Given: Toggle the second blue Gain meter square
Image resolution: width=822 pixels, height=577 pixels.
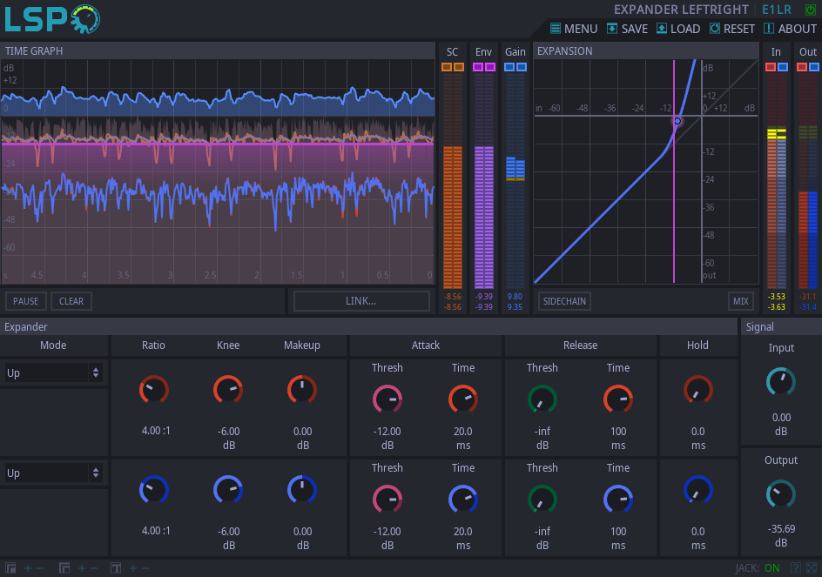Looking at the screenshot, I should [522, 67].
